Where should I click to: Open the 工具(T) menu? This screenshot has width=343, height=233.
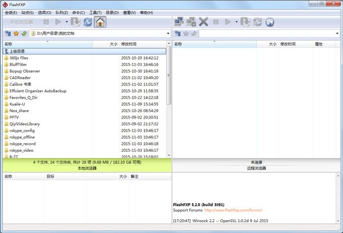click(x=95, y=13)
